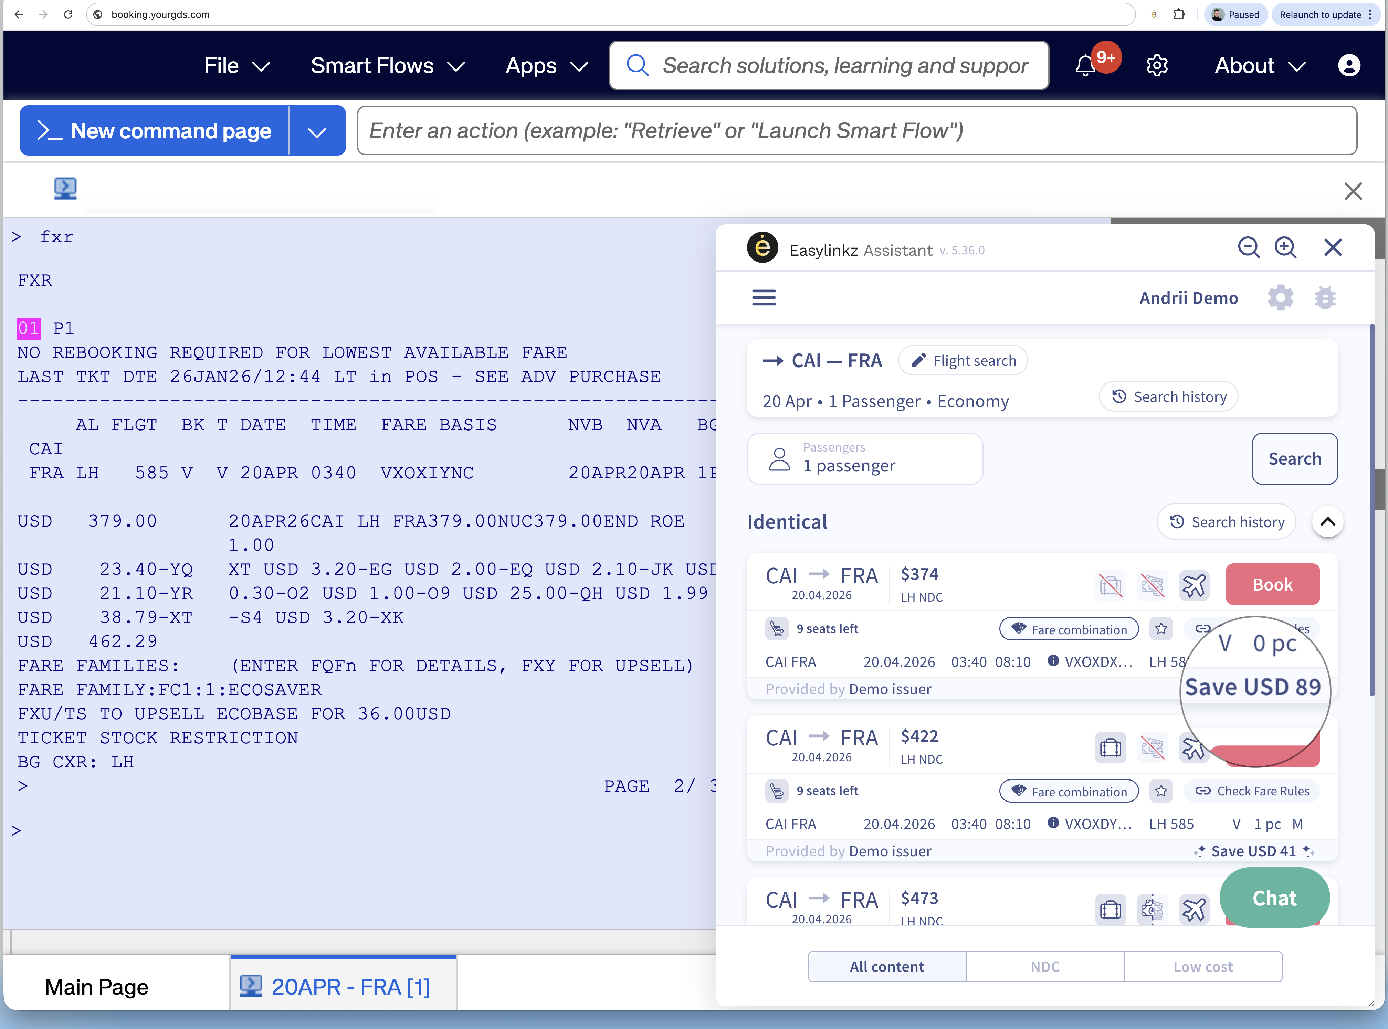Open the notifications bell icon
The height and width of the screenshot is (1029, 1388).
tap(1085, 65)
